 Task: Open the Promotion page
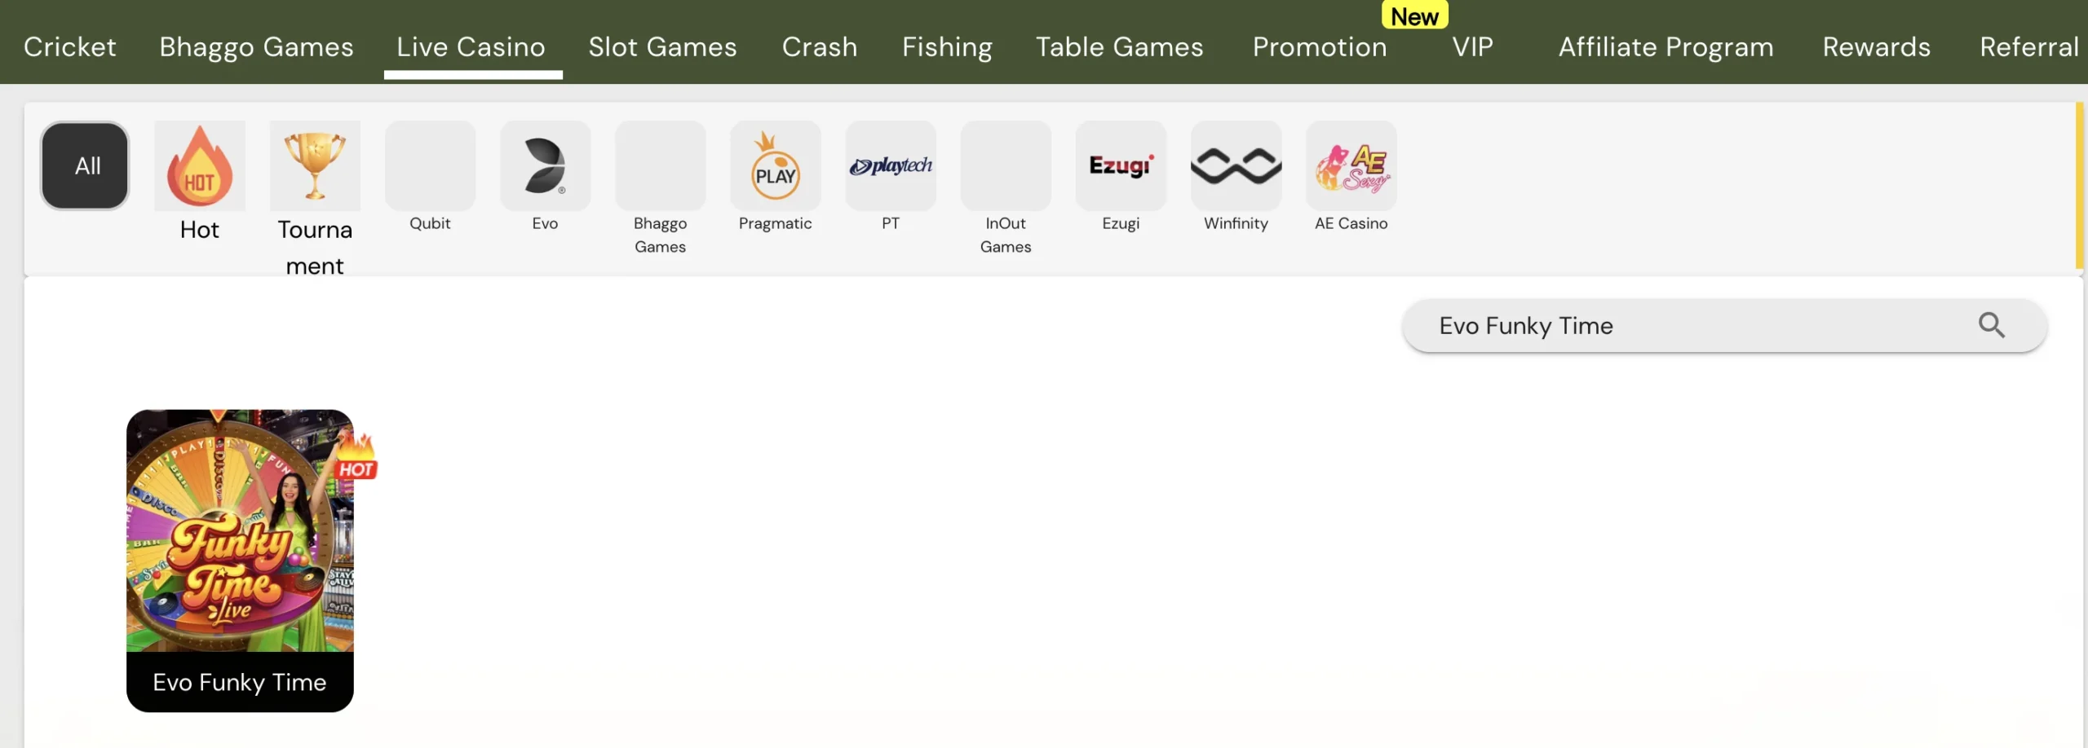click(x=1320, y=46)
